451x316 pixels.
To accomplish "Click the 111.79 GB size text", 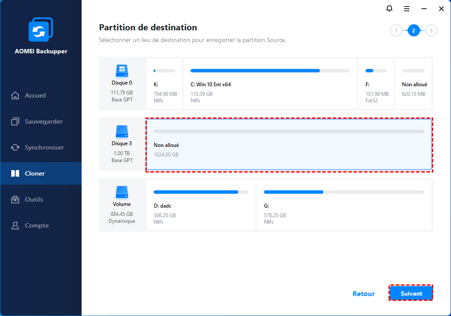I will click(122, 92).
